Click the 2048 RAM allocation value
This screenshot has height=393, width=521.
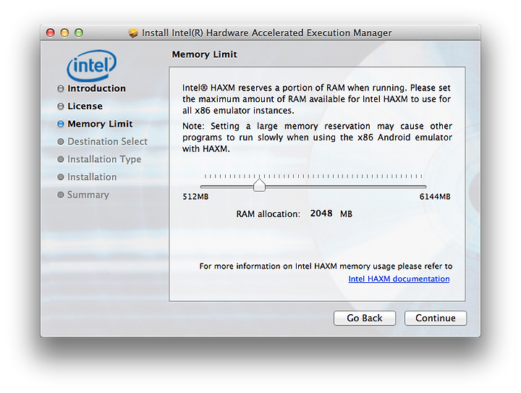pos(321,214)
